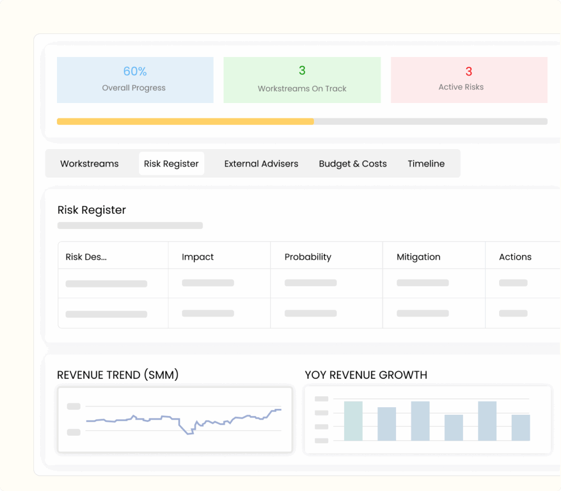Switch to the External Advisers tab

[261, 164]
